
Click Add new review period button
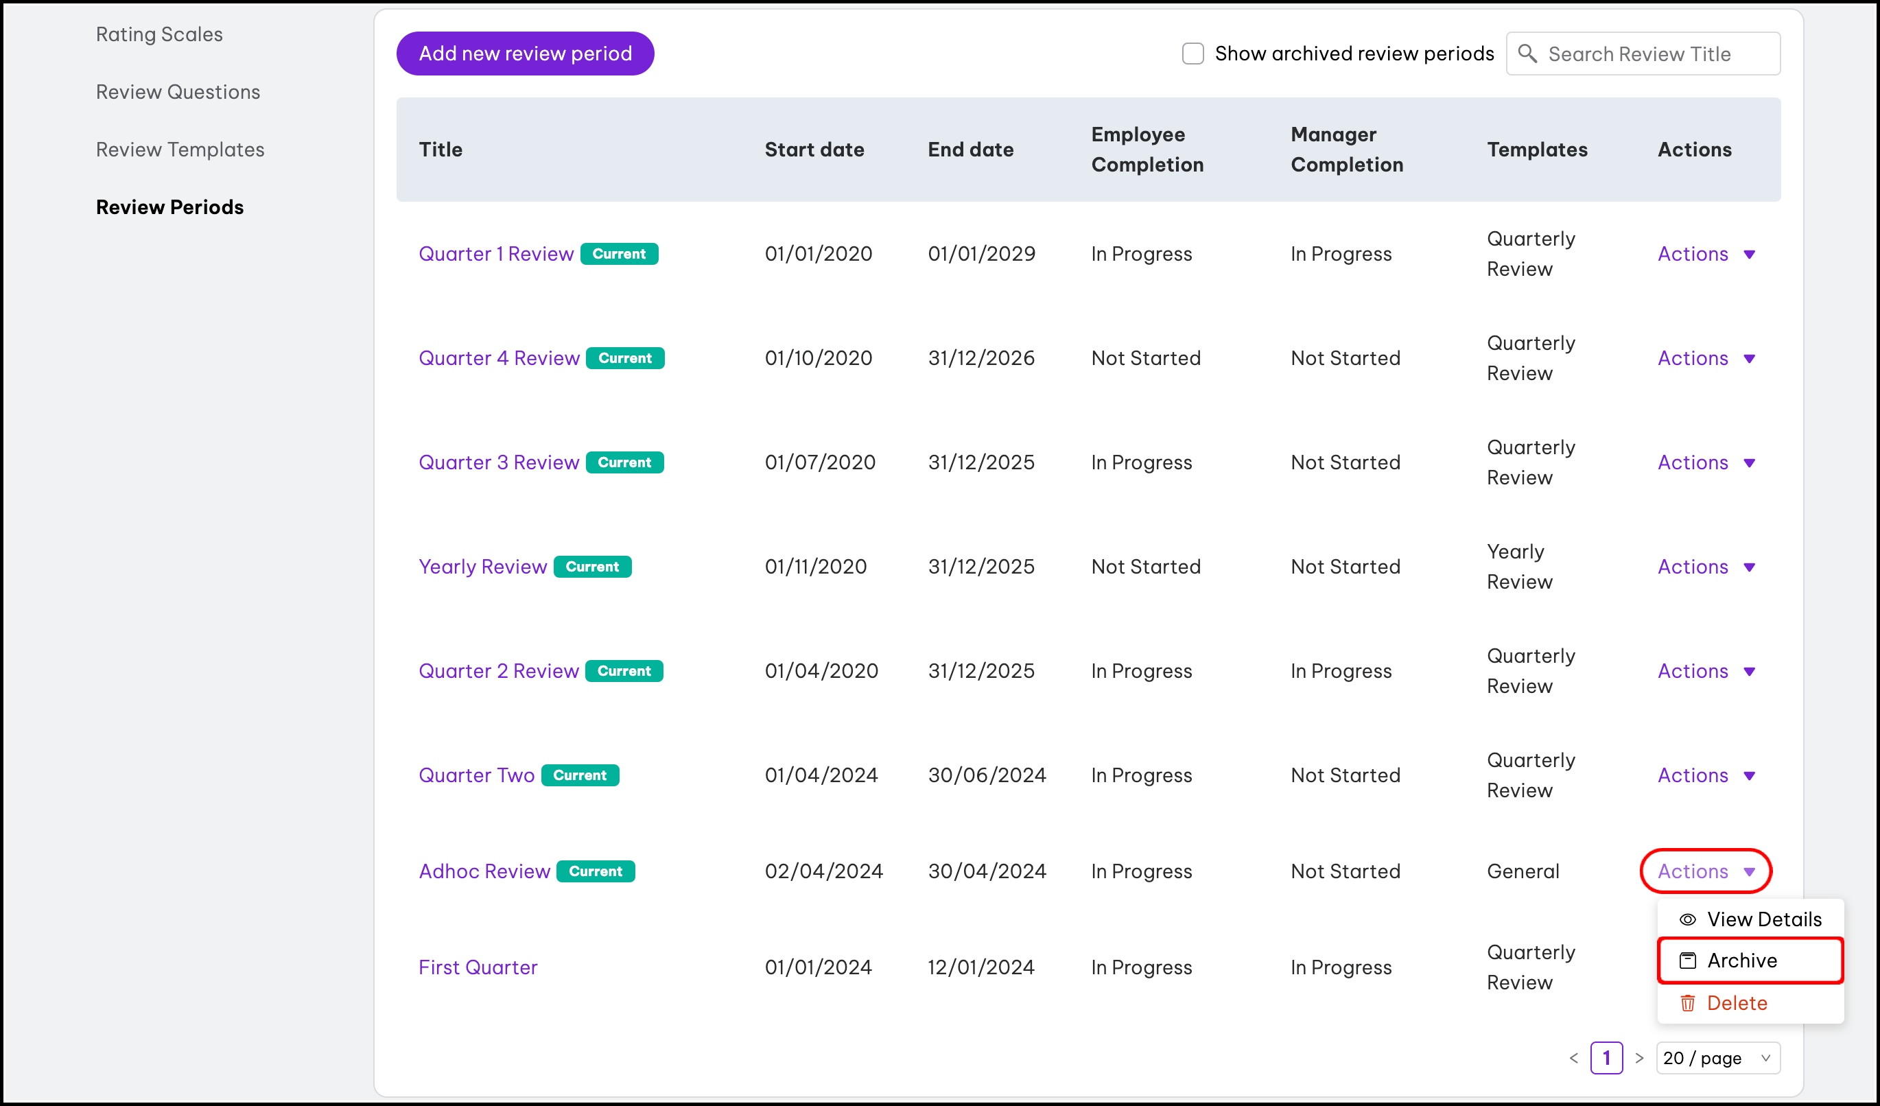[524, 54]
